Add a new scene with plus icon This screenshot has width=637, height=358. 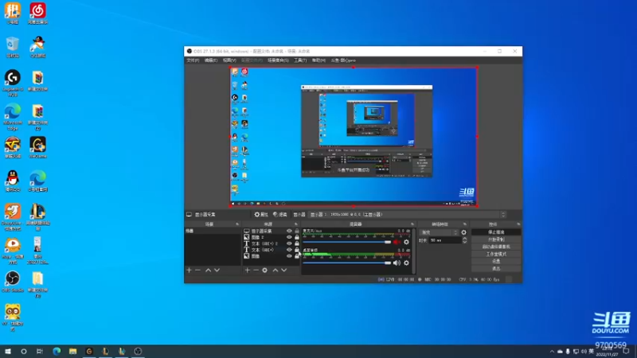pyautogui.click(x=189, y=270)
